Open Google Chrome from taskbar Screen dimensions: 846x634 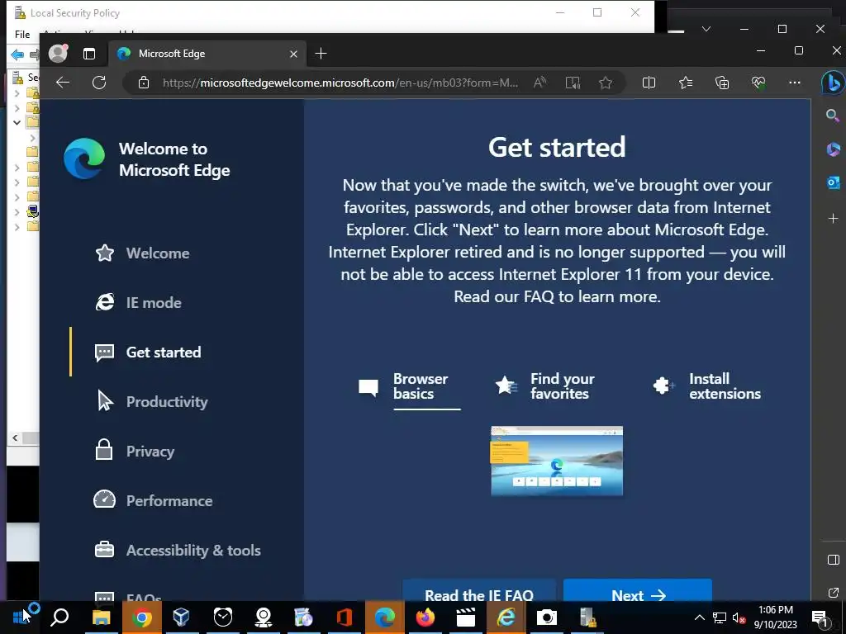click(x=141, y=617)
